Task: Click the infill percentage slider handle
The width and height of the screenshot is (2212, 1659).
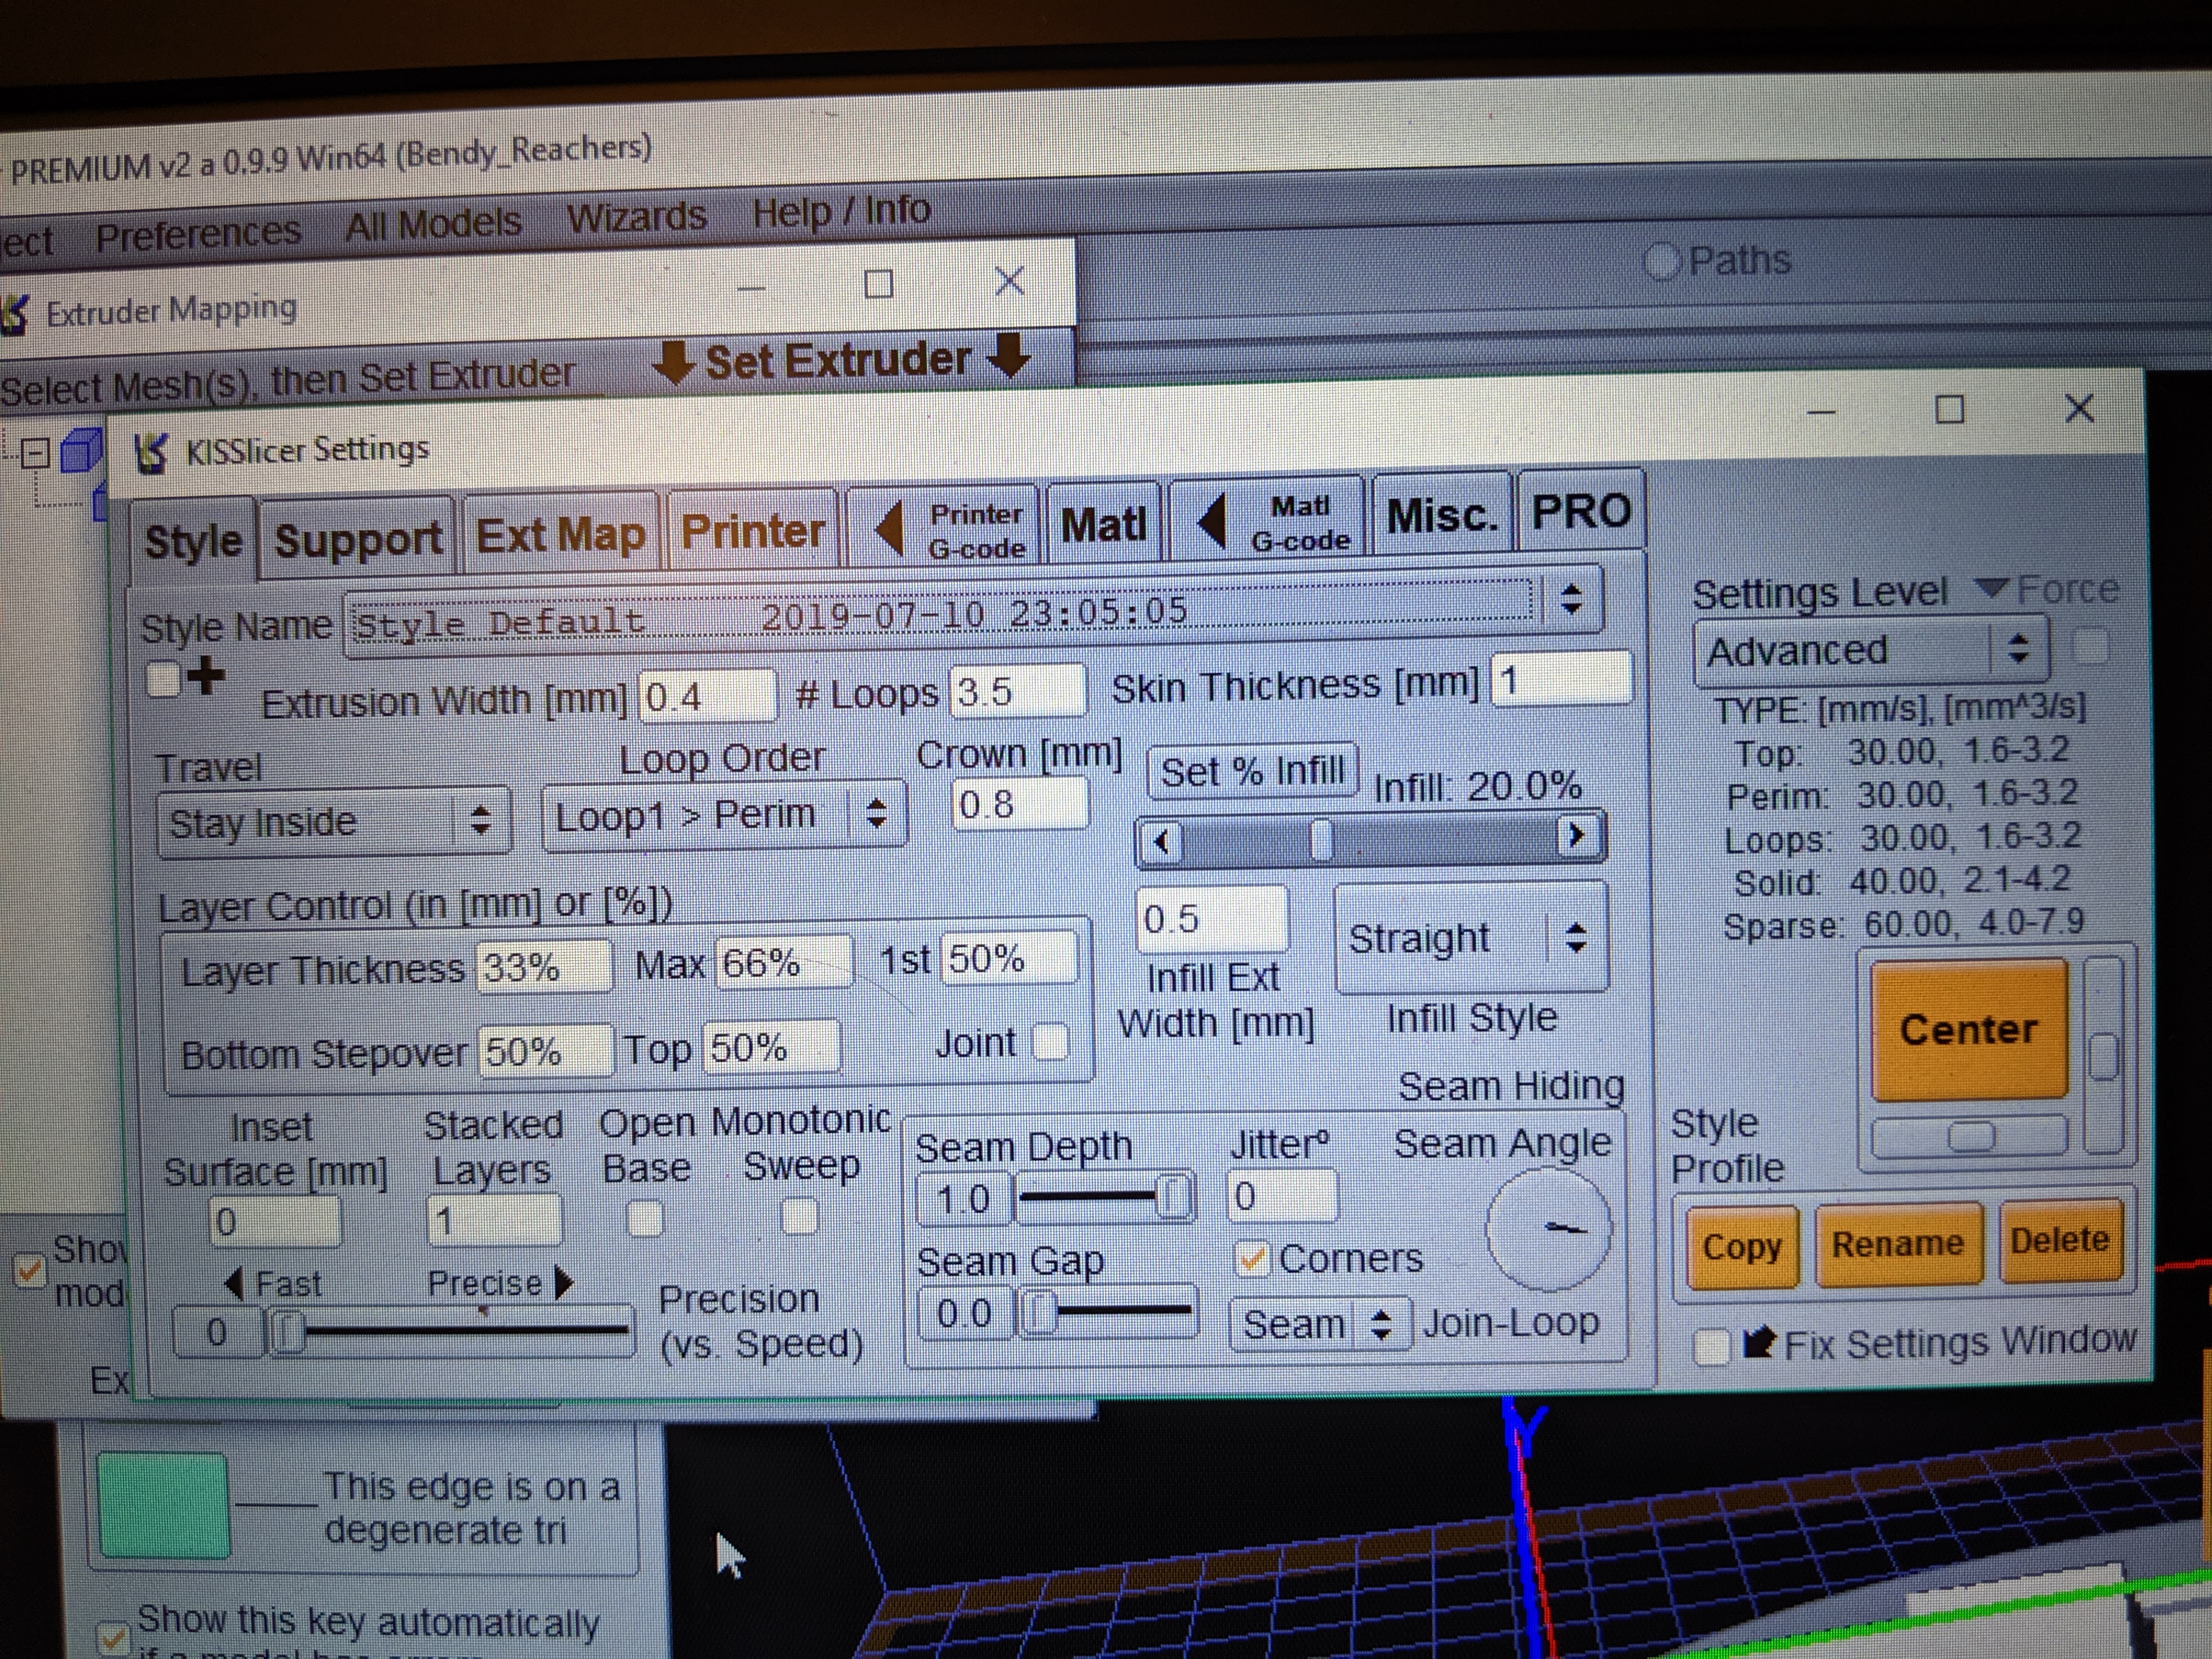Action: pyautogui.click(x=1321, y=839)
